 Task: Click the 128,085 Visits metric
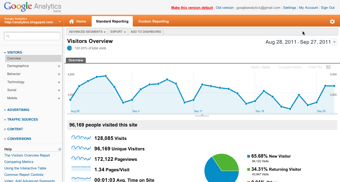[x=110, y=138]
